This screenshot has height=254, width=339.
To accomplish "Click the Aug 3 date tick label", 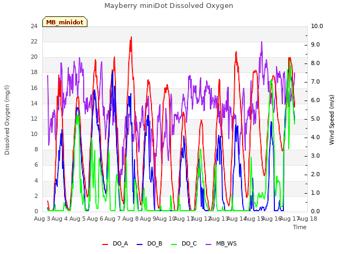I will tap(42, 219).
